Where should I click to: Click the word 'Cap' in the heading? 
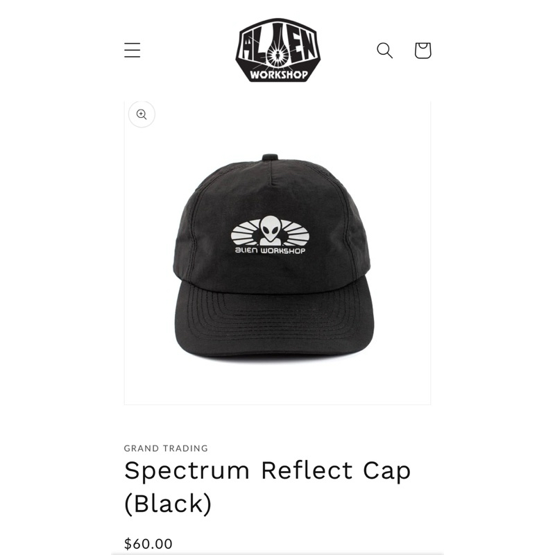point(387,472)
